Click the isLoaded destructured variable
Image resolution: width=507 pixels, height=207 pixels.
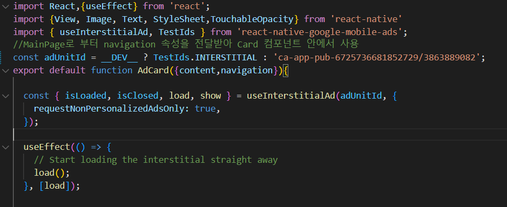pos(86,96)
